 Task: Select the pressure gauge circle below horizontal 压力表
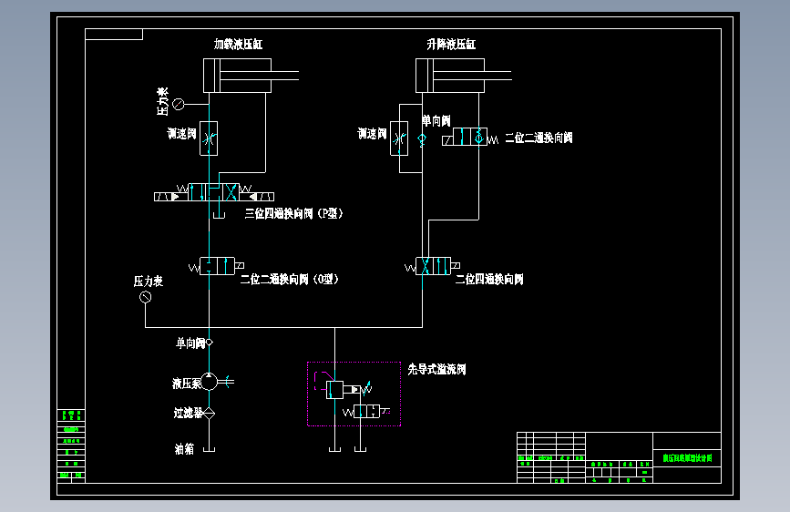[x=145, y=297]
